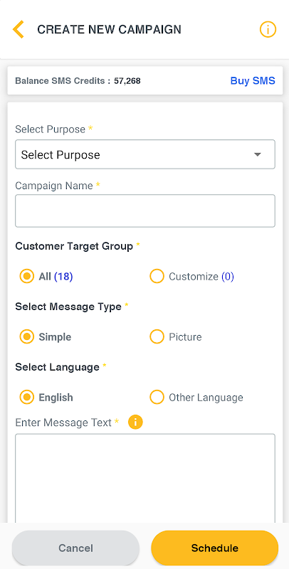The width and height of the screenshot is (289, 569).
Task: Focus the Enter Message Text area
Action: tap(145, 478)
